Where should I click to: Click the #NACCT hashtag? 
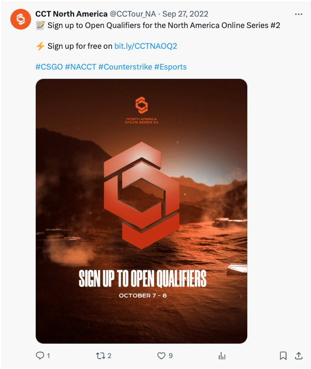(x=81, y=67)
